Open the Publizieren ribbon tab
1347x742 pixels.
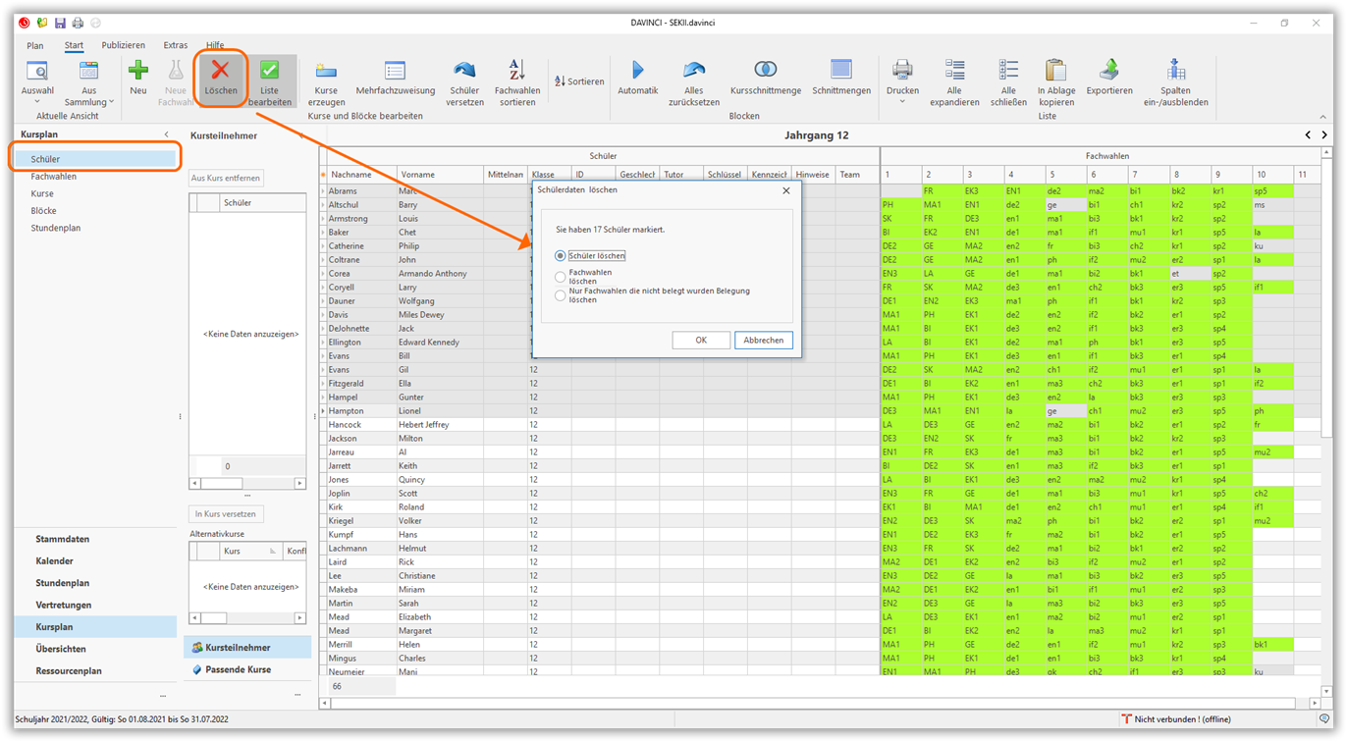tap(123, 45)
